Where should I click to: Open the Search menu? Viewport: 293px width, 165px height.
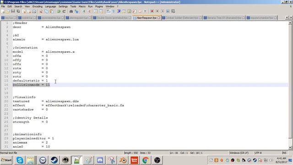pos(18,6)
